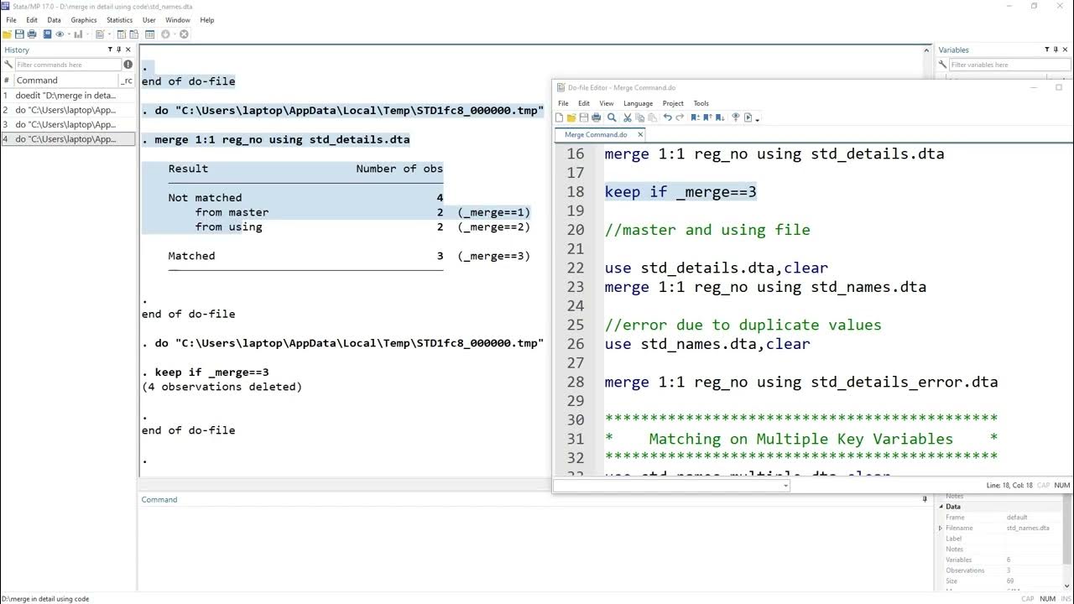Place cursor on line 22 use std_details.dta
This screenshot has width=1074, height=604.
pos(716,268)
